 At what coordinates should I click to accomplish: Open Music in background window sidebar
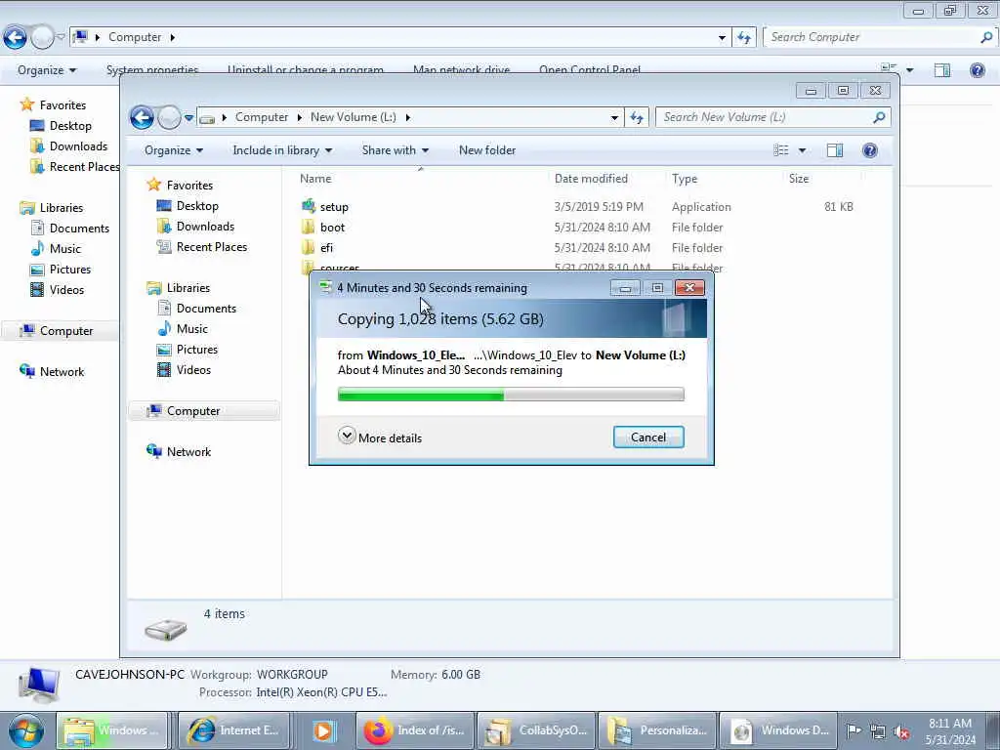point(65,249)
